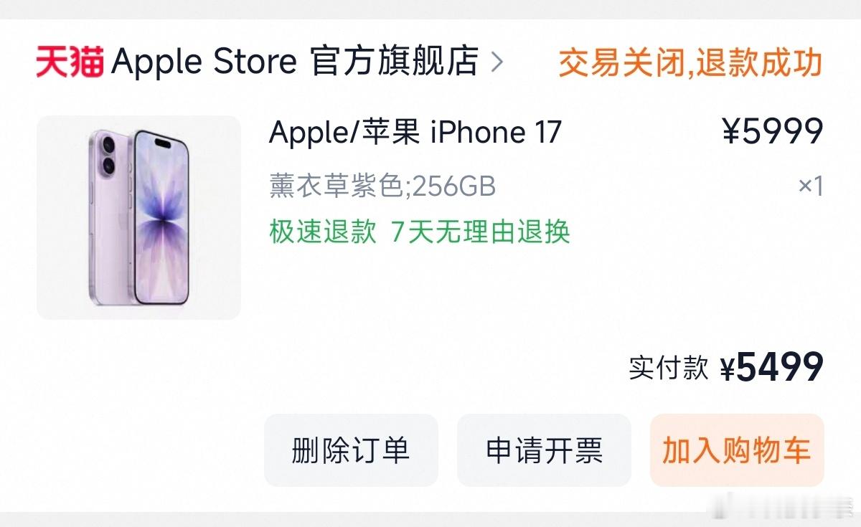Tap the ×1 quantity indicator
Screen dimensions: 861x527
coord(811,186)
